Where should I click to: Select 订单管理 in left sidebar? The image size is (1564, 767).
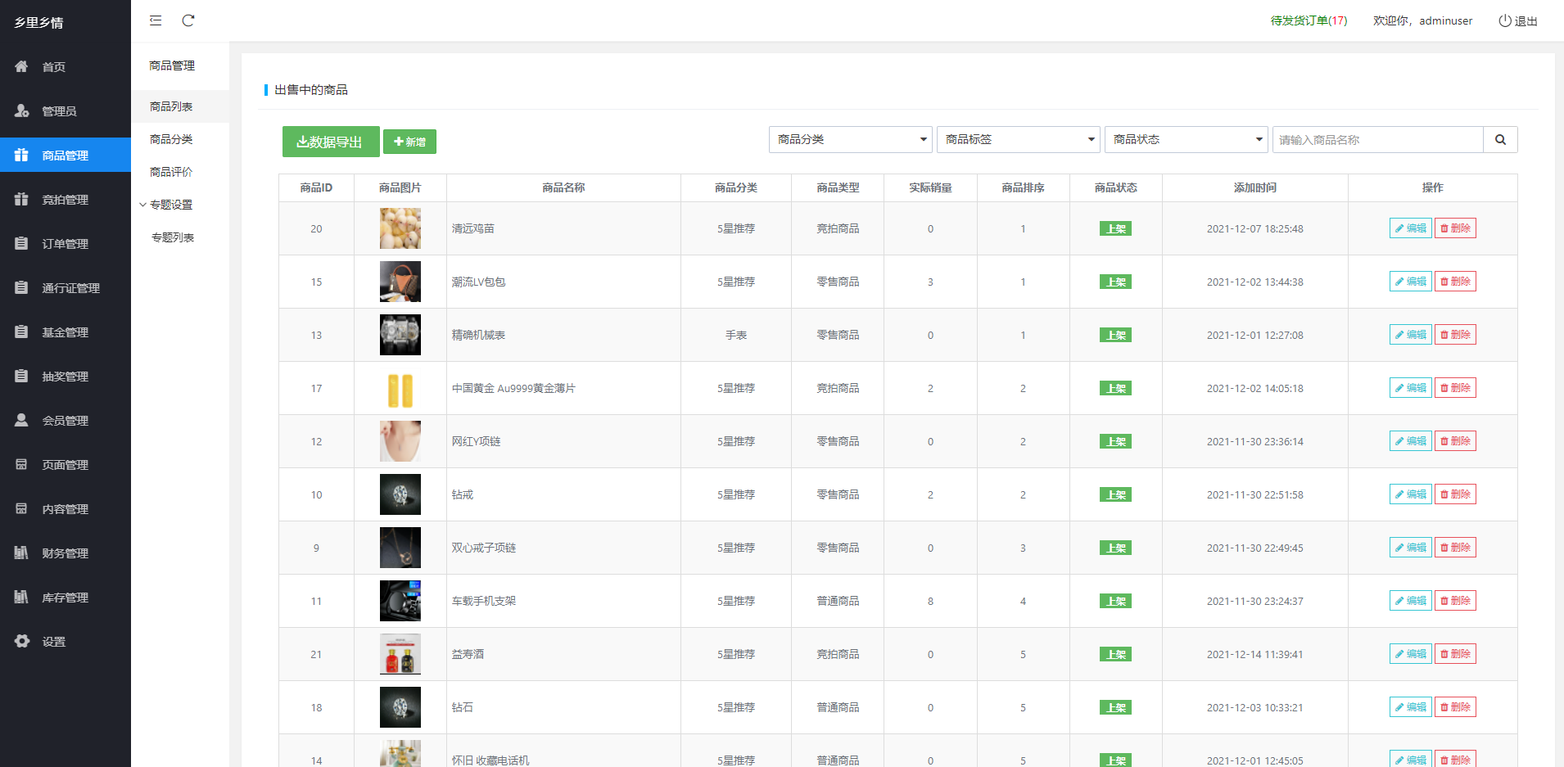click(65, 243)
